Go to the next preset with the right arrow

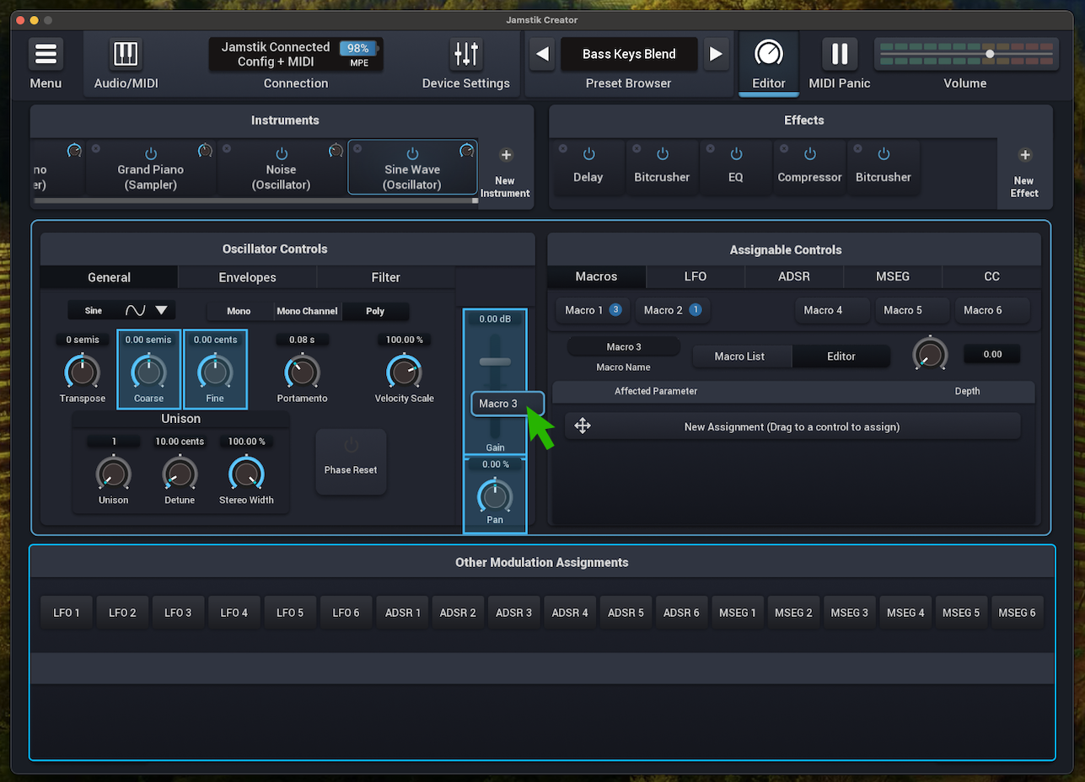pos(716,54)
